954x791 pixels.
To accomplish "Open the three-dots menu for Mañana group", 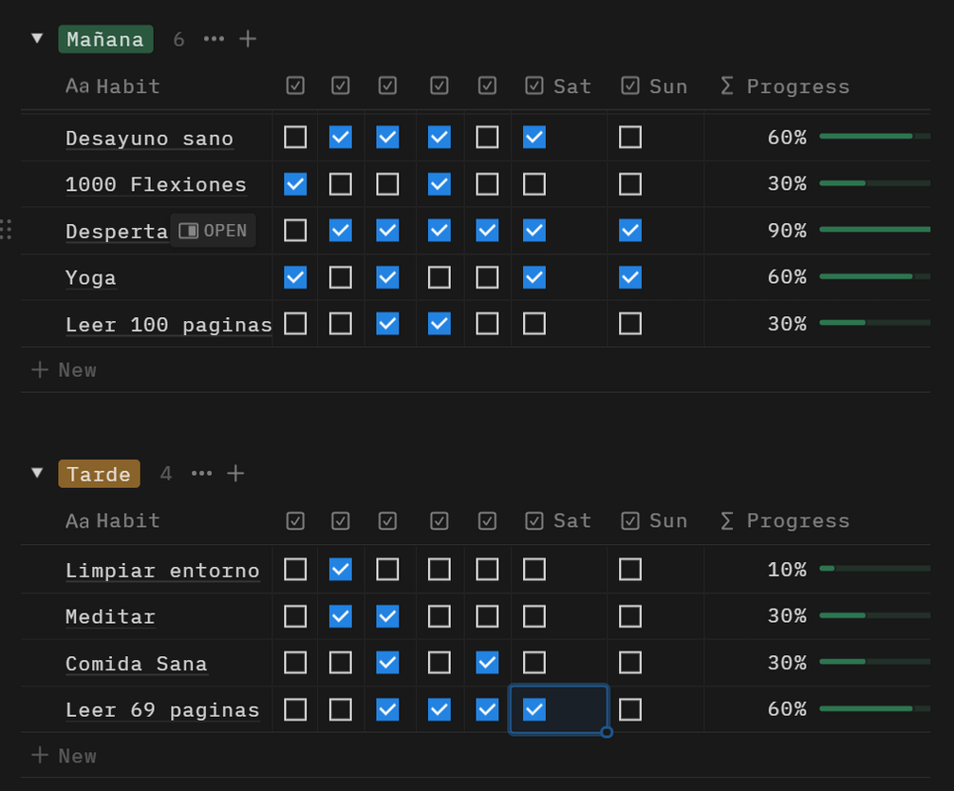I will 215,39.
